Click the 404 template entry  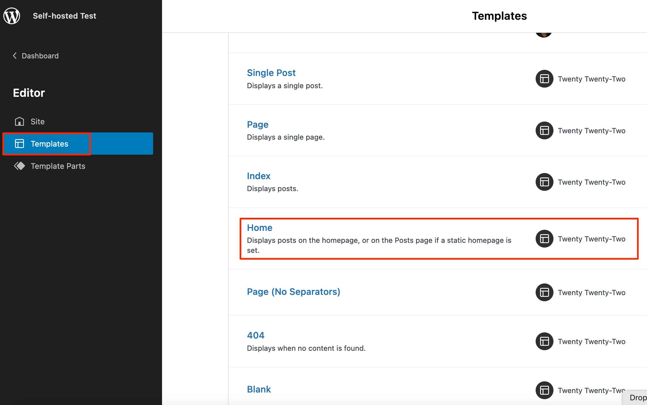[255, 335]
